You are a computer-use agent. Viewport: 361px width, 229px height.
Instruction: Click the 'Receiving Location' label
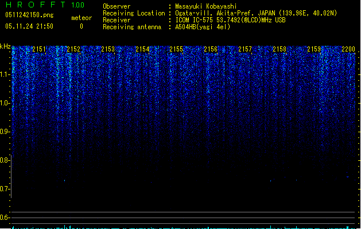pos(134,13)
